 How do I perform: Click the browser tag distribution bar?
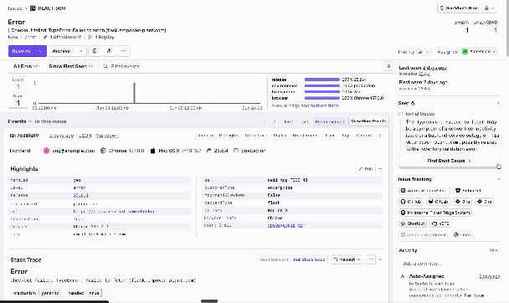(x=322, y=98)
